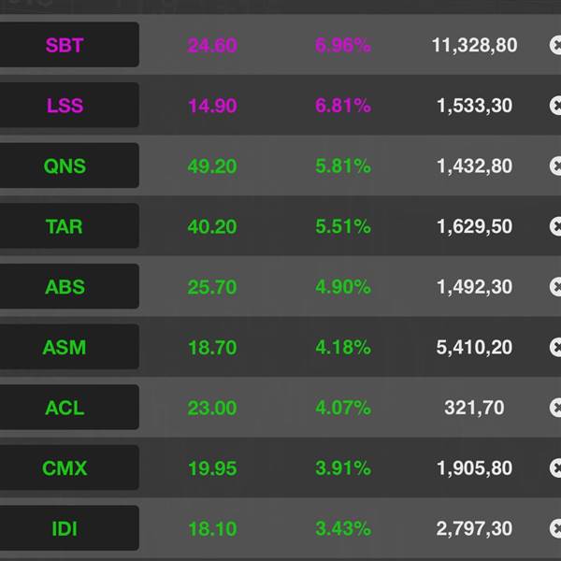Click SBT price 24.60
This screenshot has width=561, height=561.
point(212,46)
